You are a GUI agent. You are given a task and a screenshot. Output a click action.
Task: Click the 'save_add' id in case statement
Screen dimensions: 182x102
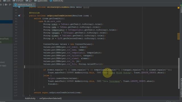pyautogui.click(x=55, y=22)
